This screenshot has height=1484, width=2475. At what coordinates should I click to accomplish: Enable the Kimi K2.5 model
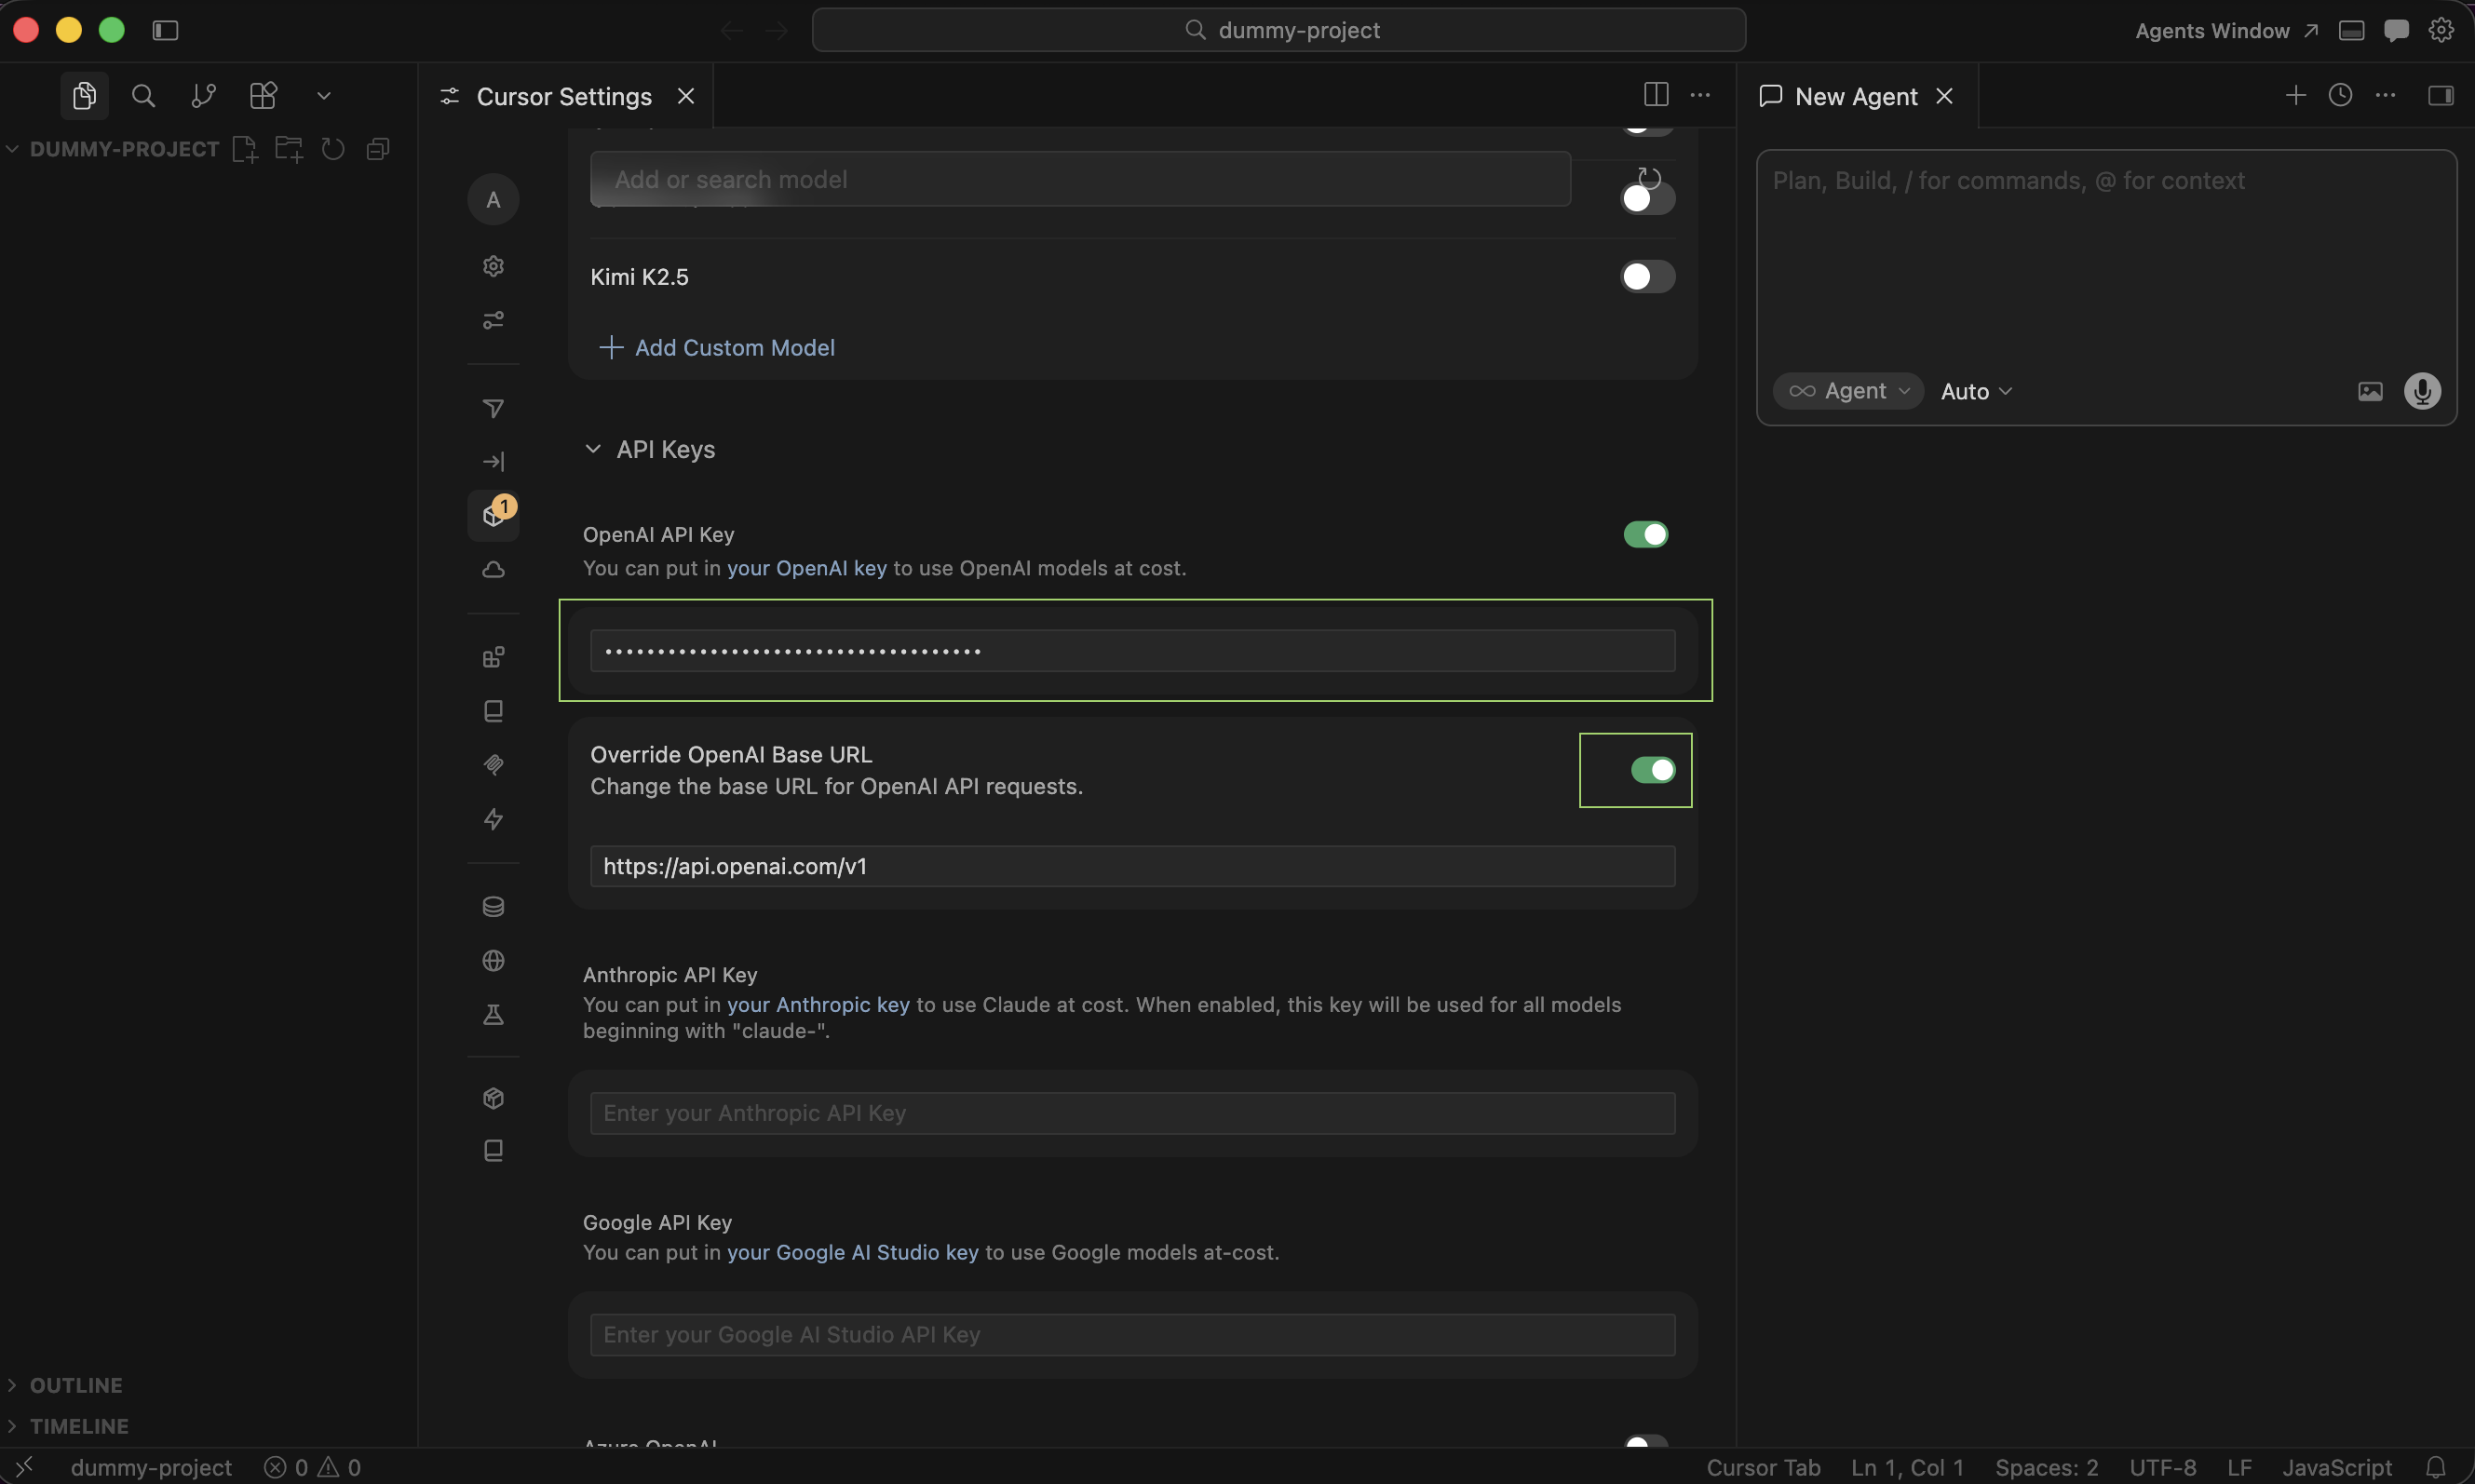[x=1647, y=277]
